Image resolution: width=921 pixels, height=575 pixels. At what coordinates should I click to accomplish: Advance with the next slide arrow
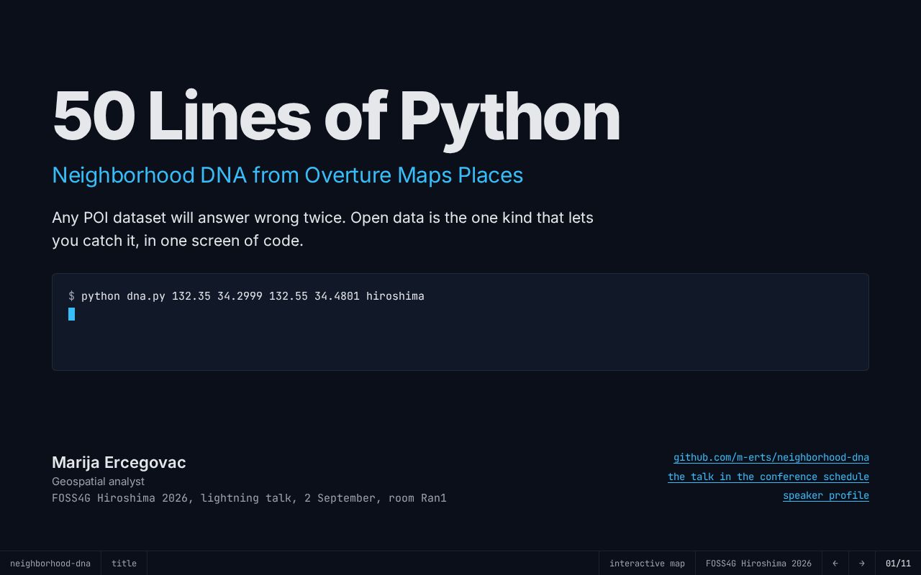click(x=862, y=563)
